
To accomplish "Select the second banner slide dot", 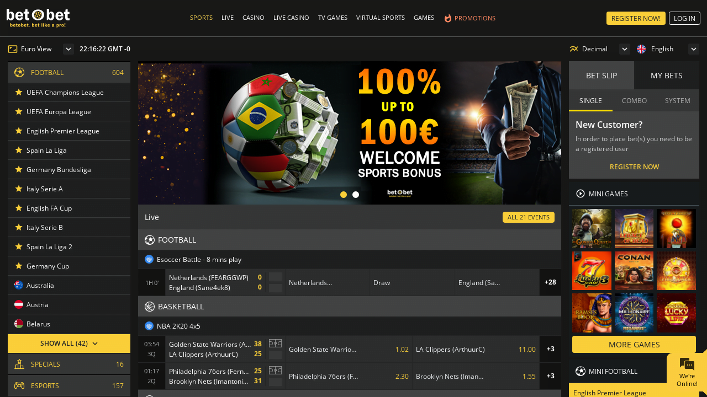I will (356, 195).
